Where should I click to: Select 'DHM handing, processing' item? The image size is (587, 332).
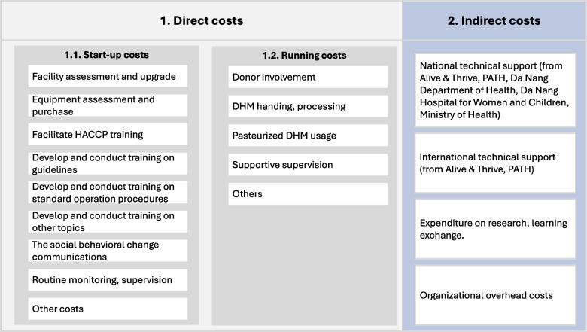click(308, 106)
